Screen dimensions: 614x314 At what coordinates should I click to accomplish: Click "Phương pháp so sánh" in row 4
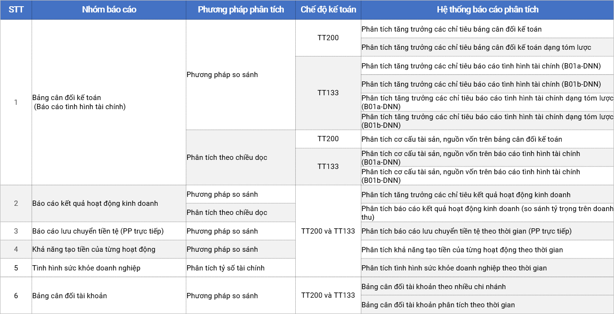[222, 249]
